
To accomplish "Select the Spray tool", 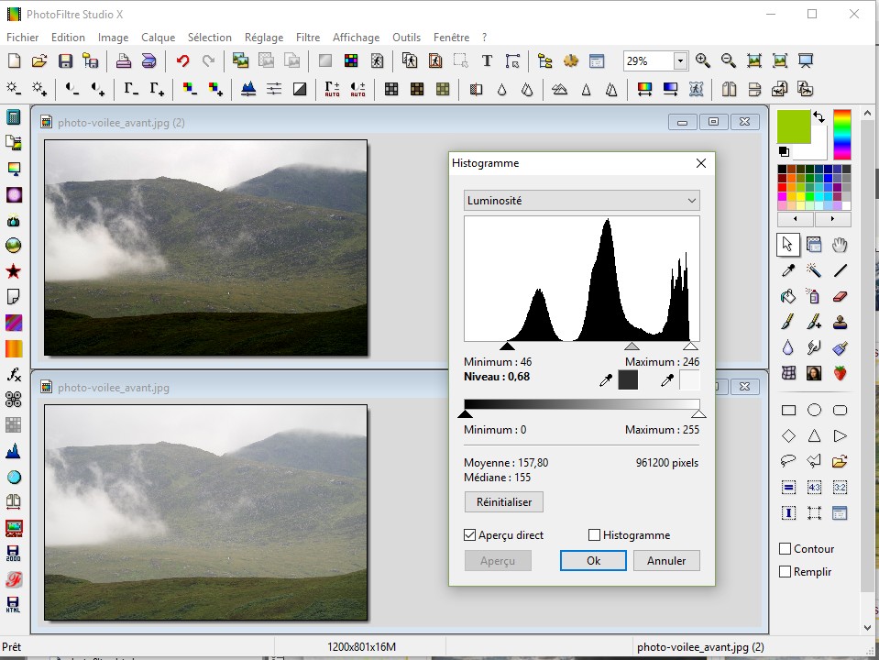I will point(814,296).
